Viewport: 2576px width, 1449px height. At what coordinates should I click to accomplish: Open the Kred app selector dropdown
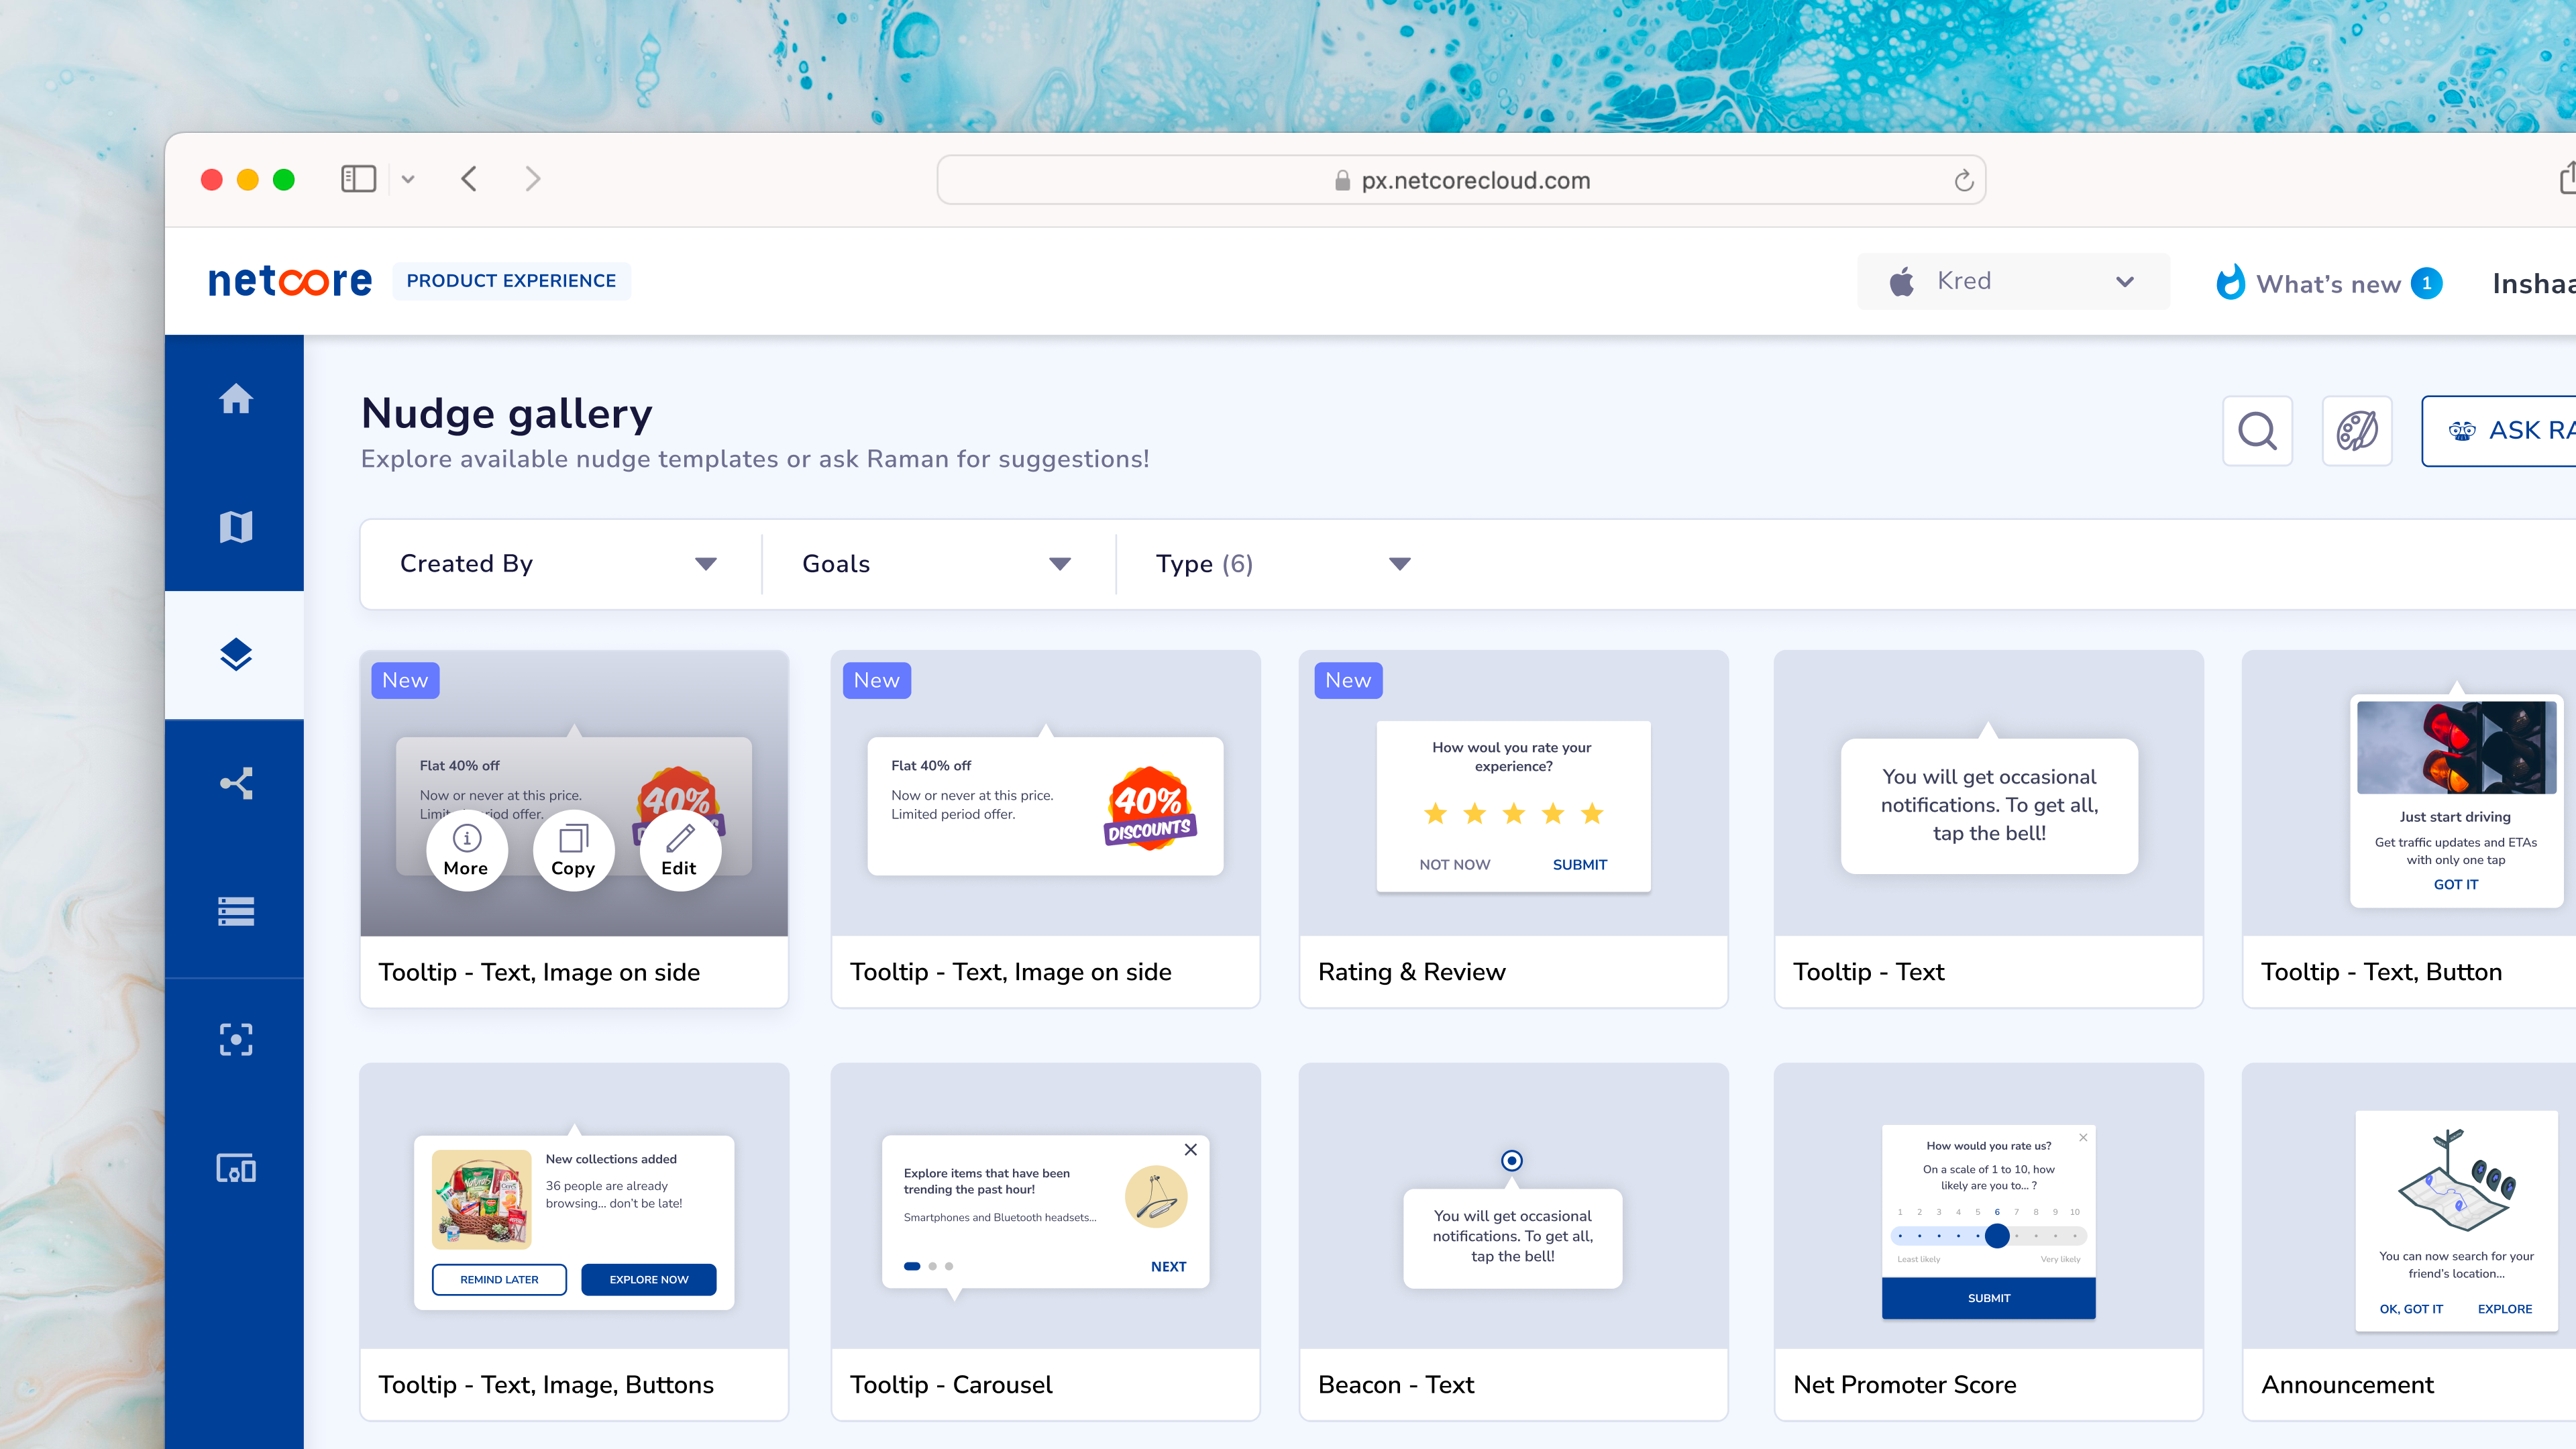2013,281
